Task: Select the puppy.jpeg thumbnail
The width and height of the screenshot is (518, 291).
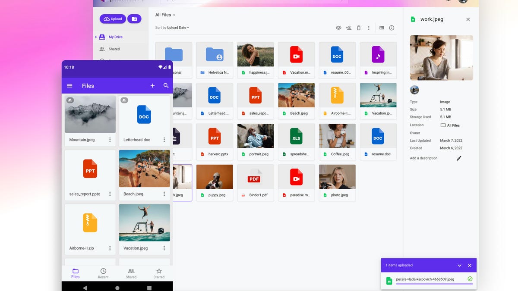Action: [x=215, y=177]
